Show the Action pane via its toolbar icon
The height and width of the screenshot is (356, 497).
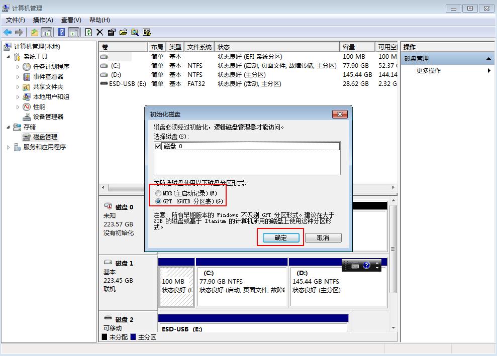pos(73,32)
